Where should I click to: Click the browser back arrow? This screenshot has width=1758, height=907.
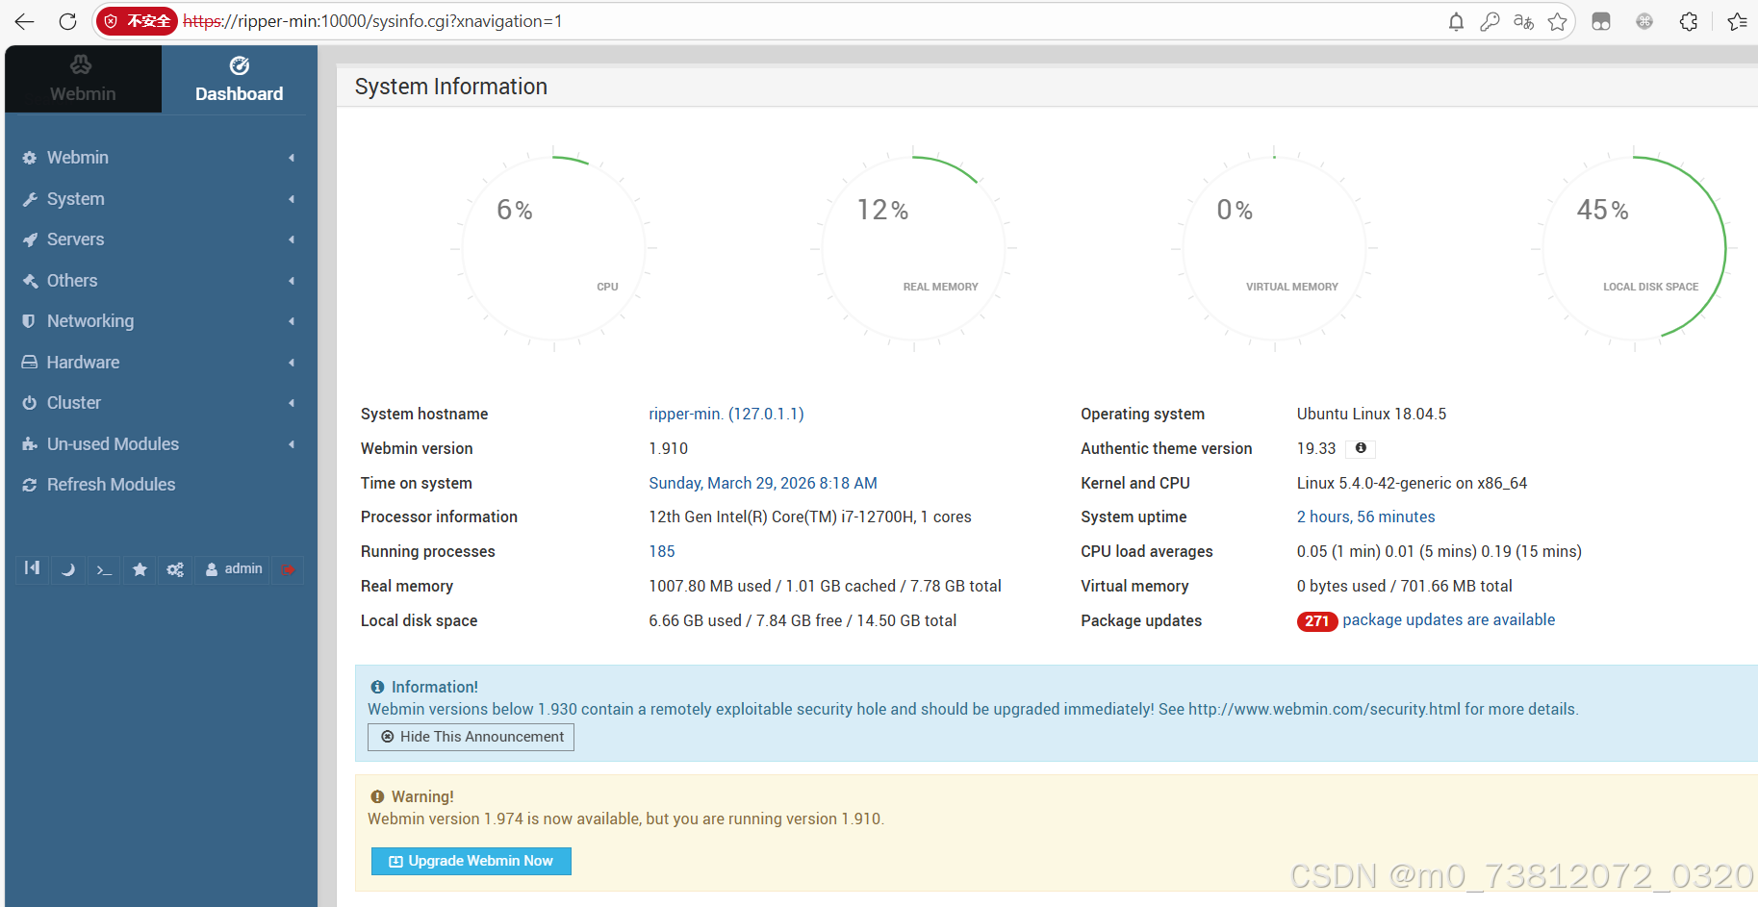24,21
